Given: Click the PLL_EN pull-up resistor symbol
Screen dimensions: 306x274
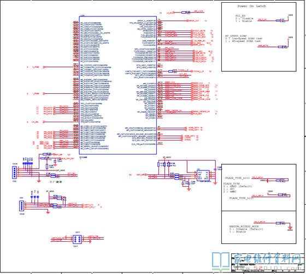Looking at the screenshot, I should [279, 20].
